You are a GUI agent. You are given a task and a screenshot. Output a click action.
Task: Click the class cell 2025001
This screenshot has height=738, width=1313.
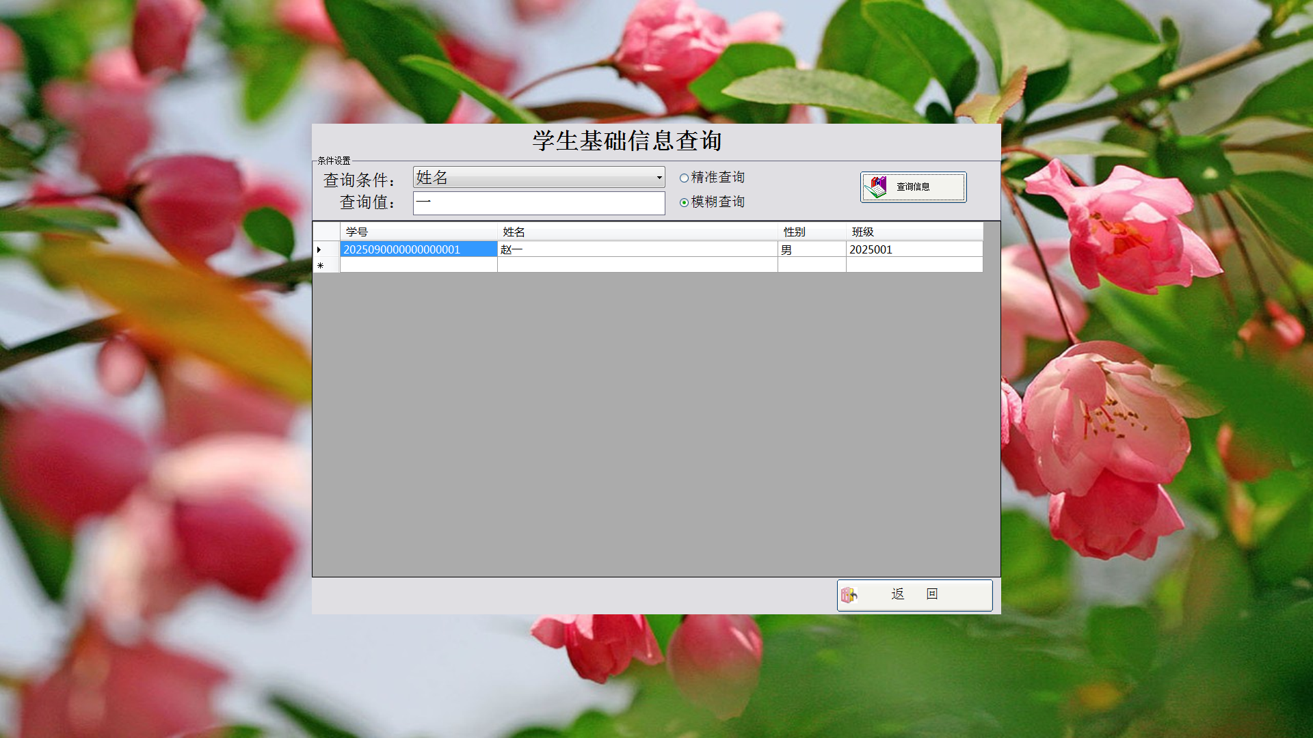[x=914, y=249]
